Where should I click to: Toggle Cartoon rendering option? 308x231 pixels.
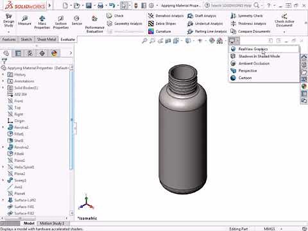pyautogui.click(x=264, y=78)
